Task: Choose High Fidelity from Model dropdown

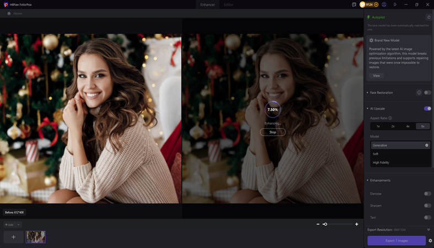Action: click(382, 163)
